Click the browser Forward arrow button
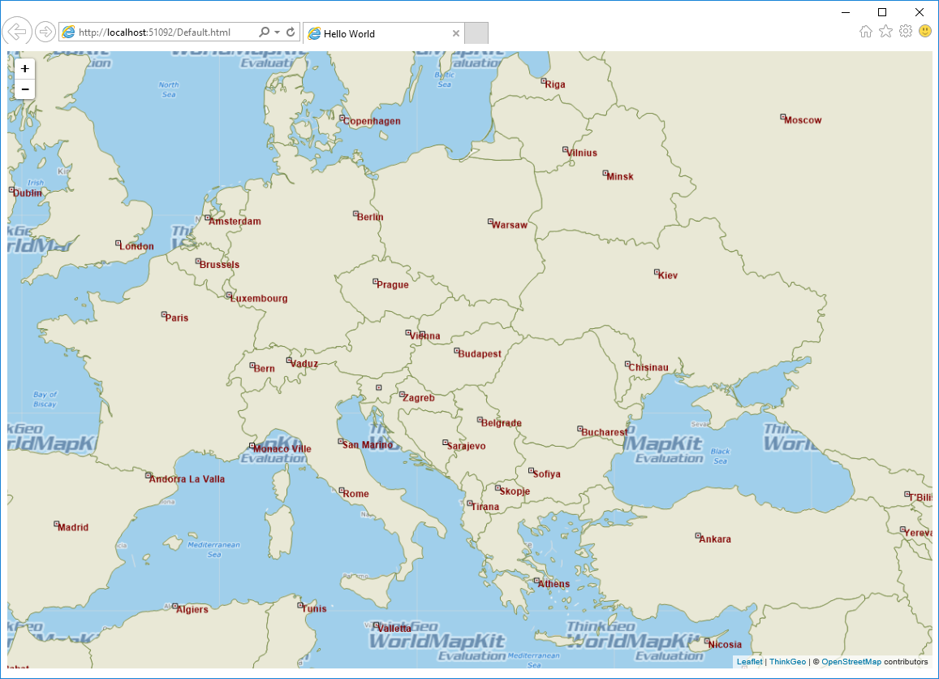This screenshot has height=679, width=939. [x=45, y=32]
